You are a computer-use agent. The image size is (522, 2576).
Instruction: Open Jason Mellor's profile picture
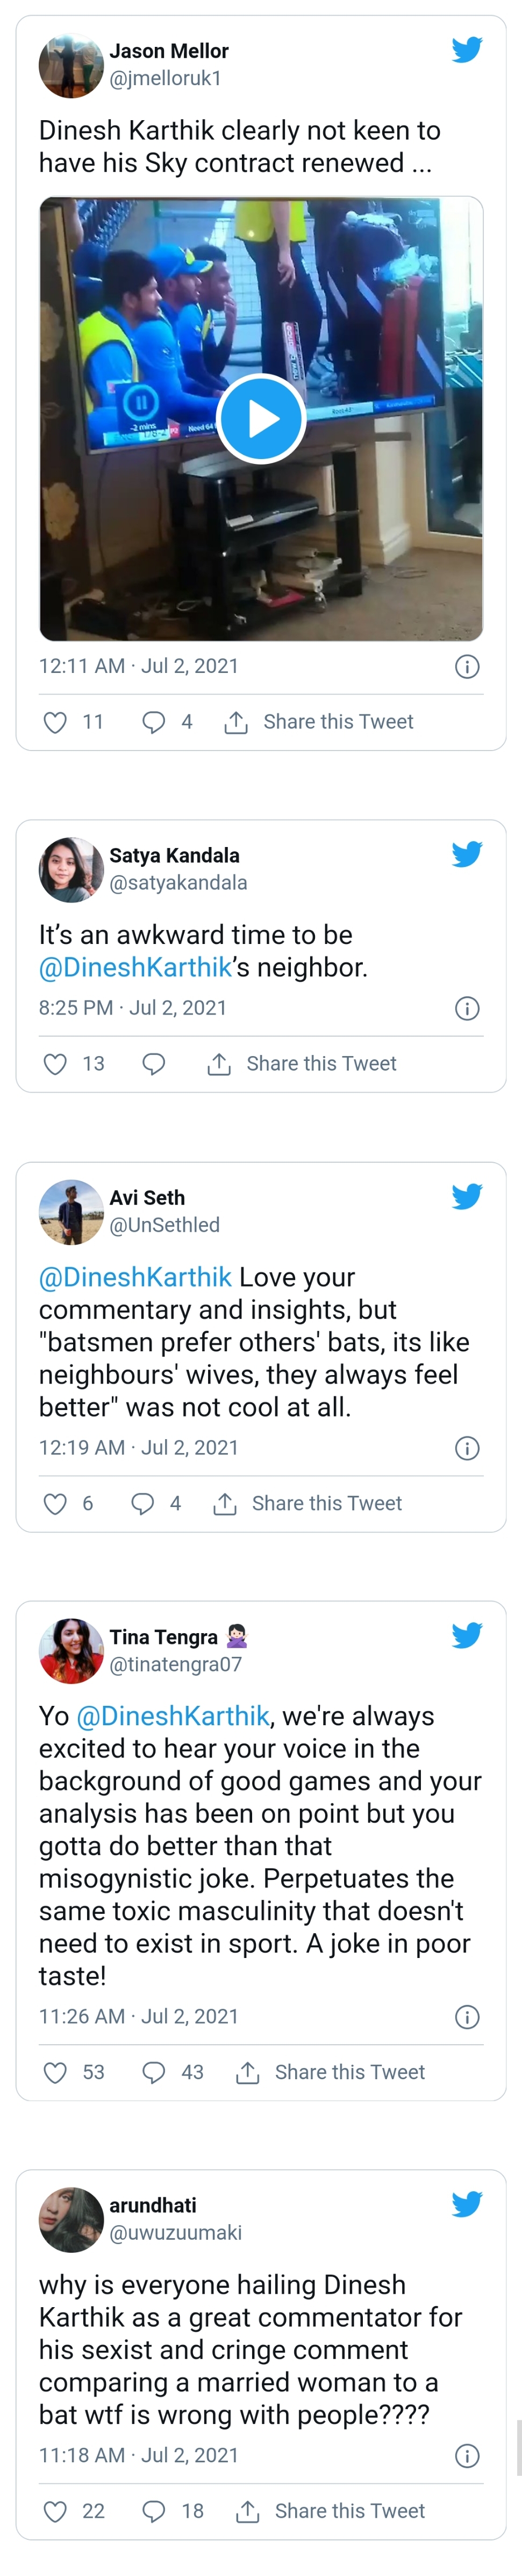pos(71,66)
